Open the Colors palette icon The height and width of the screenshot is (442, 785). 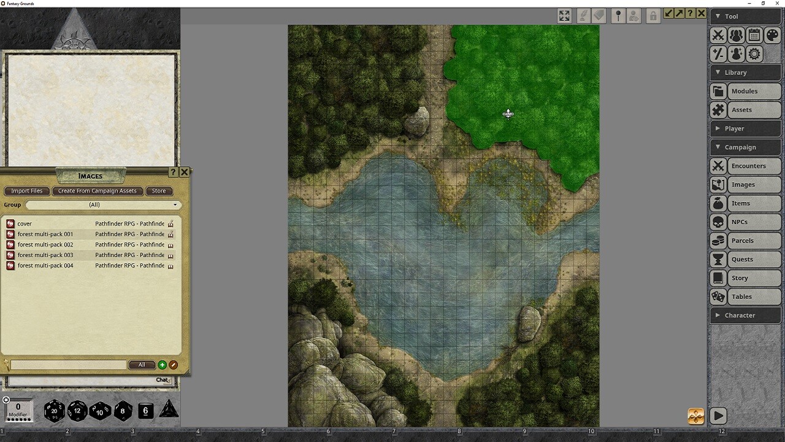[772, 35]
